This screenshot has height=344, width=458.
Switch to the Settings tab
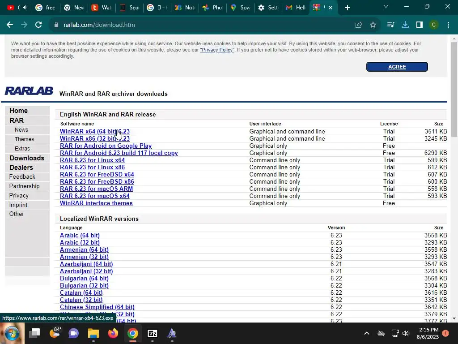tap(268, 8)
